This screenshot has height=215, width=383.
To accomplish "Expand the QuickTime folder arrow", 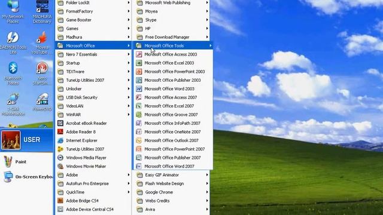I will coord(129,192).
